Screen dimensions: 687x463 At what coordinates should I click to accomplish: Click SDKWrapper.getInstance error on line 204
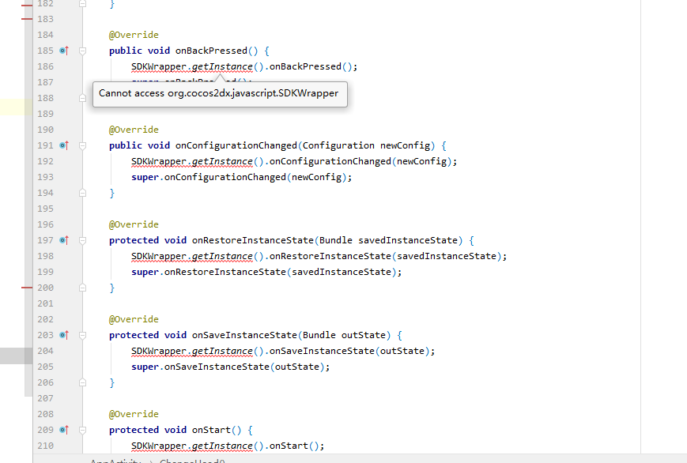tap(192, 352)
